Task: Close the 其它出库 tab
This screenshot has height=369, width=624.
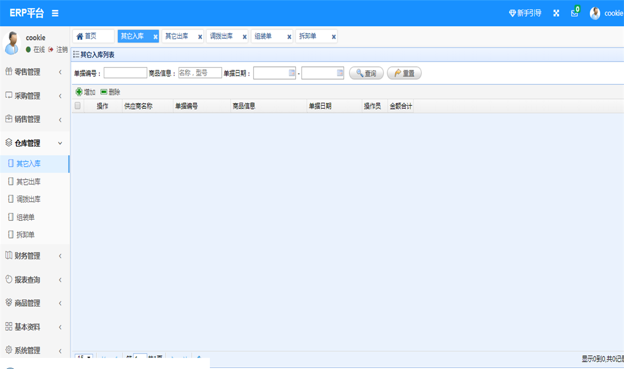Action: (x=200, y=37)
